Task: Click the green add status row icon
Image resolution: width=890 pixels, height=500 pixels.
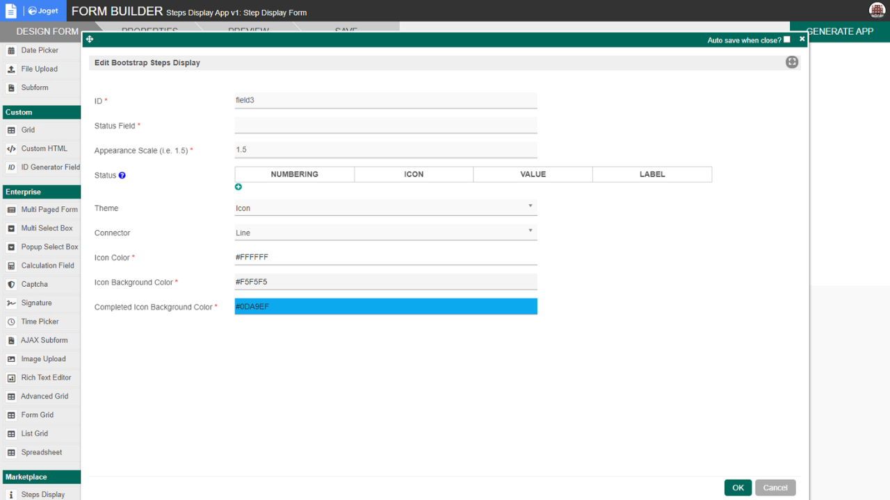Action: (x=238, y=187)
